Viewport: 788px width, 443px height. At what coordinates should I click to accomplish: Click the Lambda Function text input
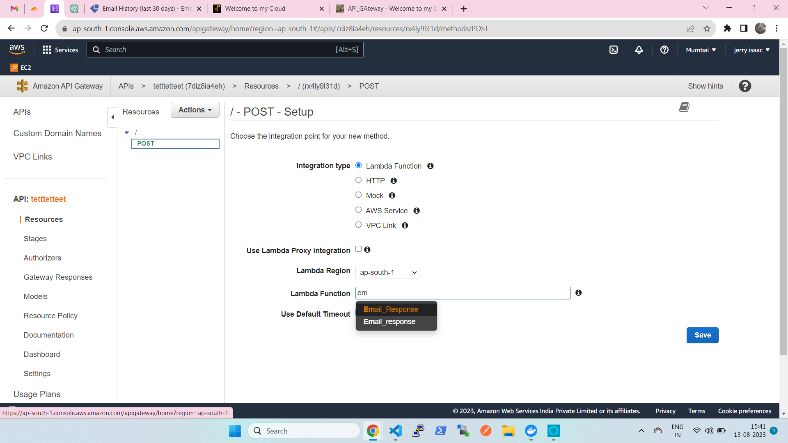tap(463, 293)
